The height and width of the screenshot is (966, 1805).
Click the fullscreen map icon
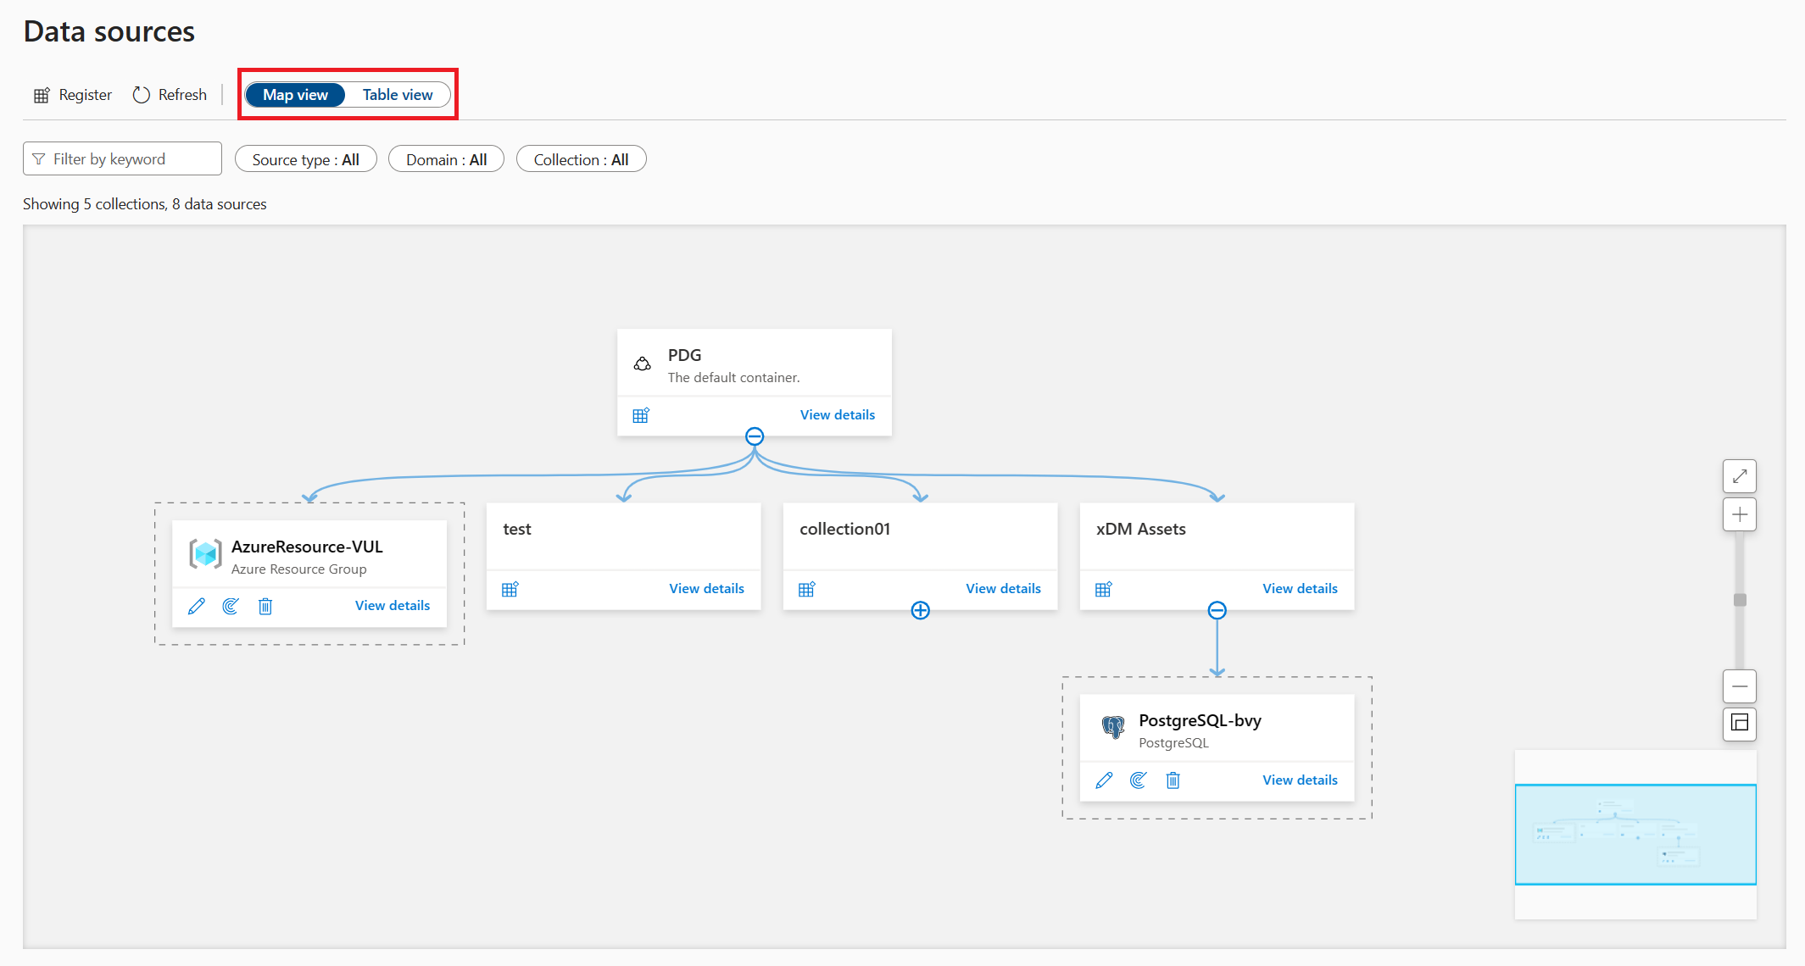click(1739, 476)
